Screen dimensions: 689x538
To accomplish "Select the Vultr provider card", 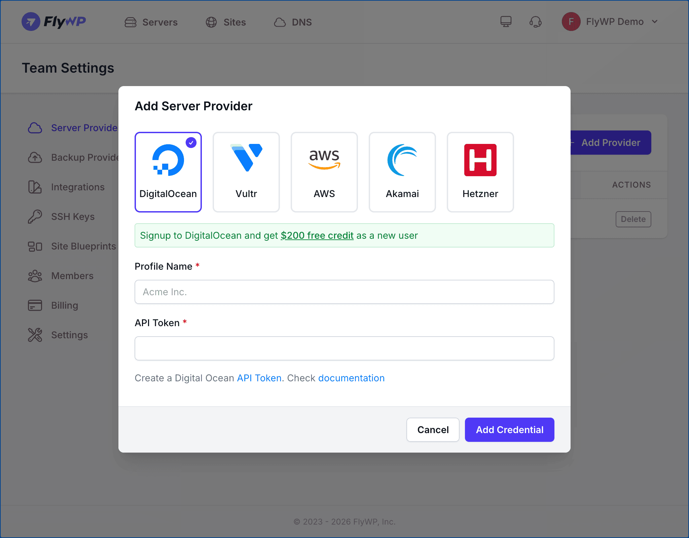I will pos(246,172).
